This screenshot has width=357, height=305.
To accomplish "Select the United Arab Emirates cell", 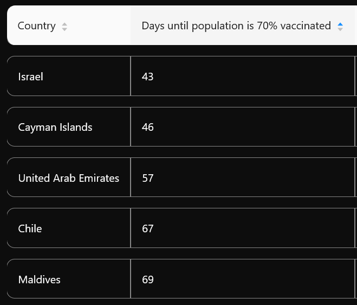I will 68,178.
